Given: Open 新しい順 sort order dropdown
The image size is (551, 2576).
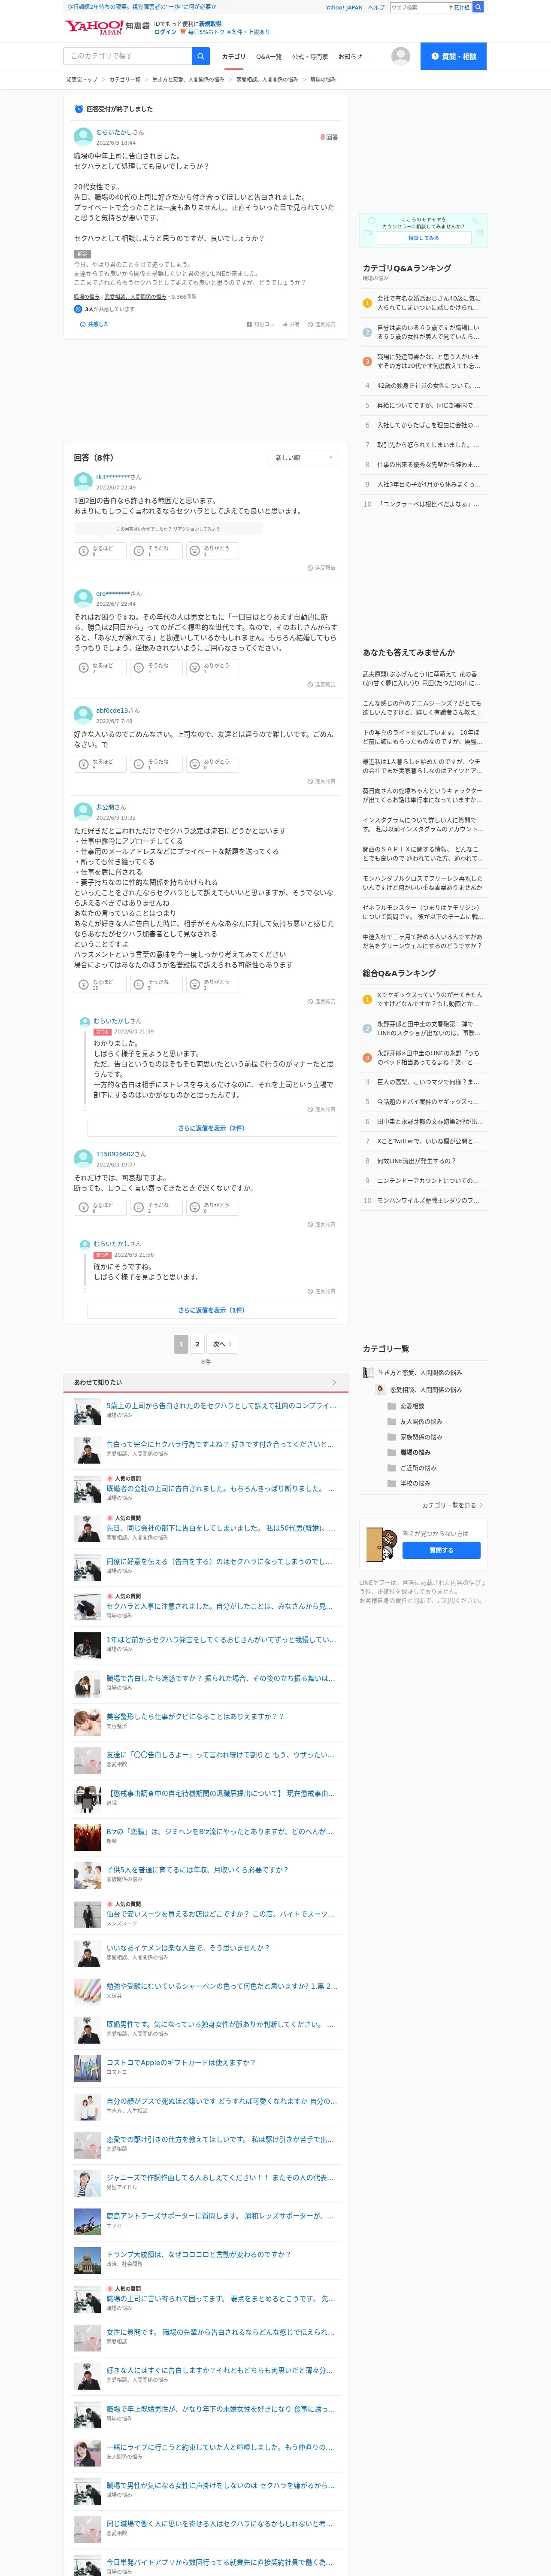Looking at the screenshot, I should 304,458.
